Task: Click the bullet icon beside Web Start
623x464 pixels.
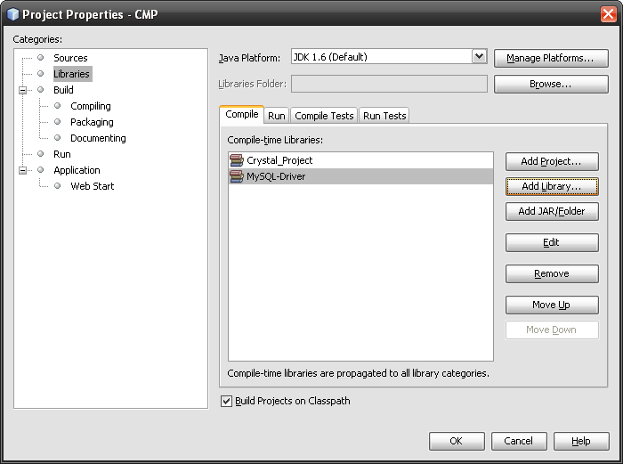Action: (58, 186)
